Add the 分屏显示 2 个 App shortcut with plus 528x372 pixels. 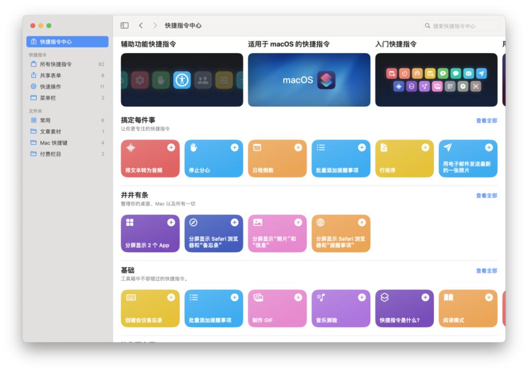(171, 222)
